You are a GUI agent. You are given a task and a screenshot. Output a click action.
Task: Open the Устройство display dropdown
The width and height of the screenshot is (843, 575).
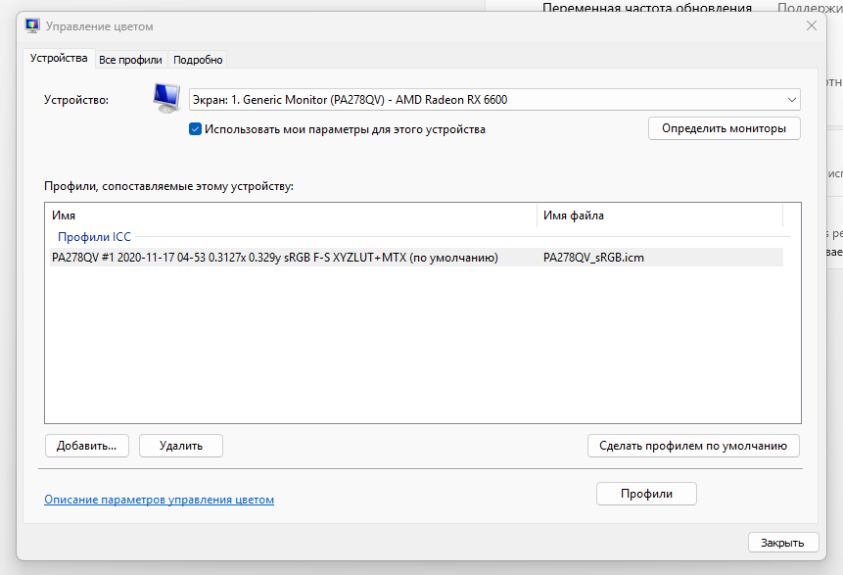(494, 100)
